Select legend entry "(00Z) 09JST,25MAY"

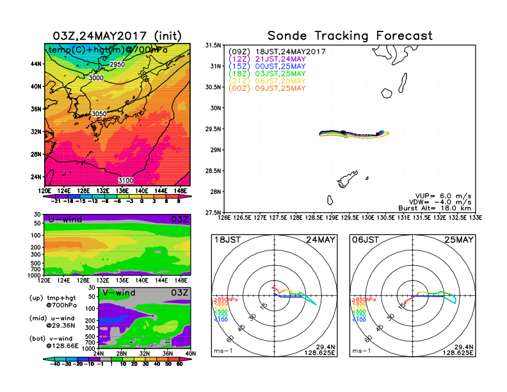click(267, 88)
